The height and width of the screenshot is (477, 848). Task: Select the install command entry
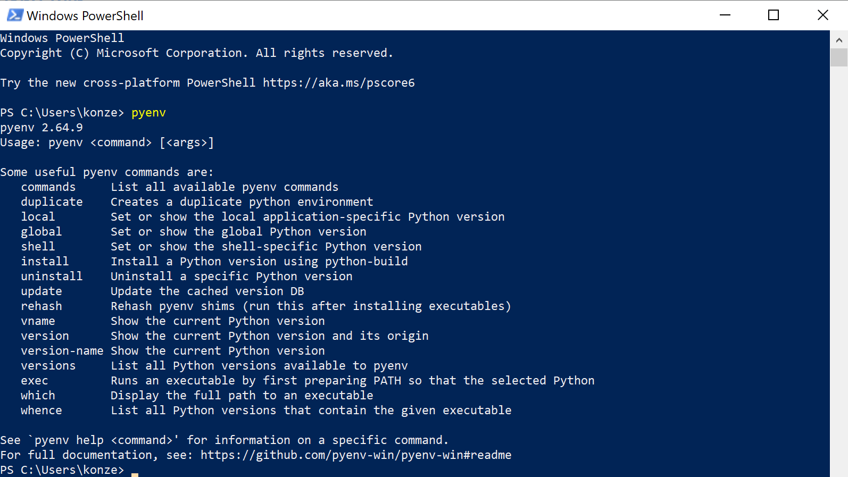point(45,261)
